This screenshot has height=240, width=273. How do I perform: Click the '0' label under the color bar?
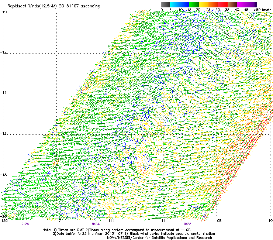point(162,10)
